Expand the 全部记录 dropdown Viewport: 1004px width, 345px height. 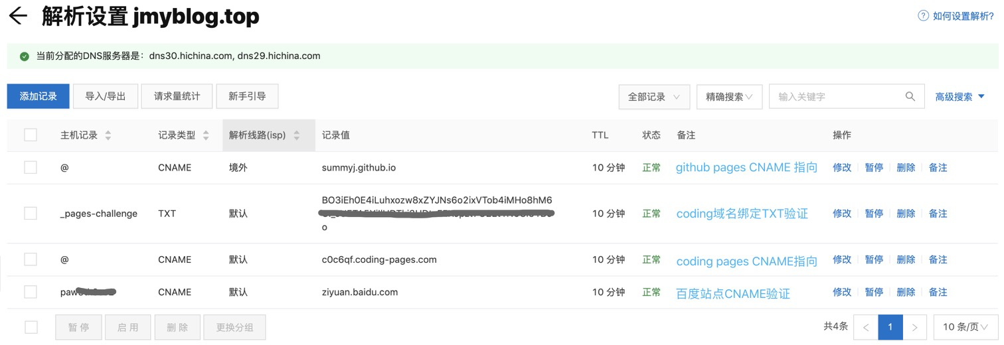(654, 96)
